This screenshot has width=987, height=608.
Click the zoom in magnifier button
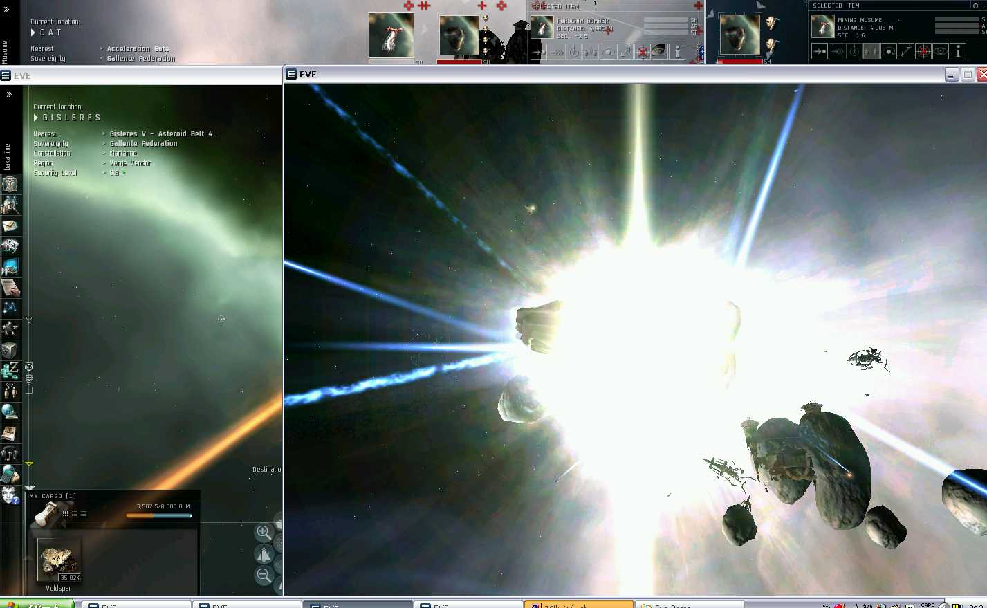(x=264, y=532)
